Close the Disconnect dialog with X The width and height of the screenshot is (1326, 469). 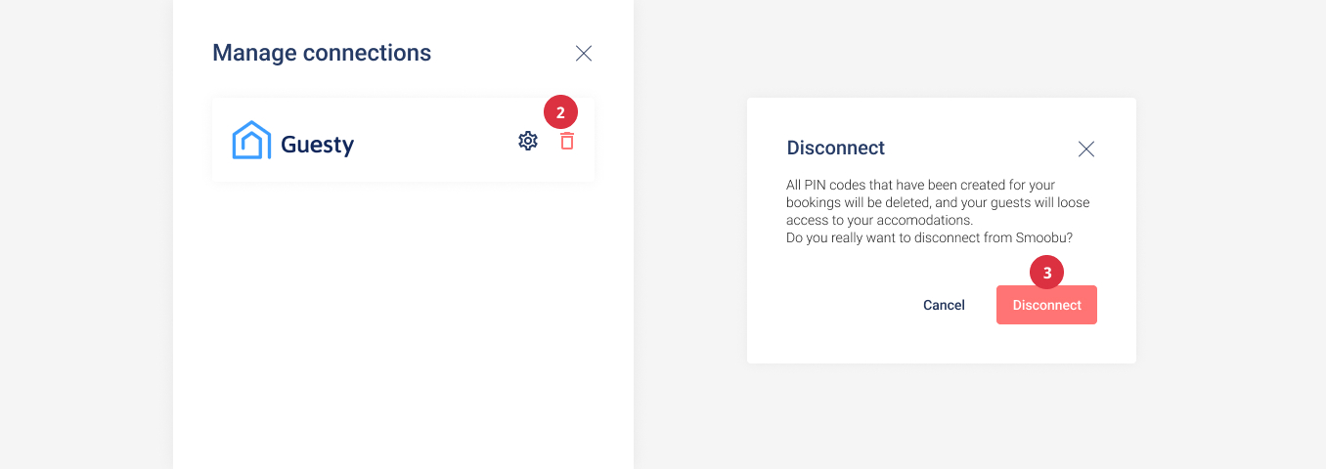1085,149
